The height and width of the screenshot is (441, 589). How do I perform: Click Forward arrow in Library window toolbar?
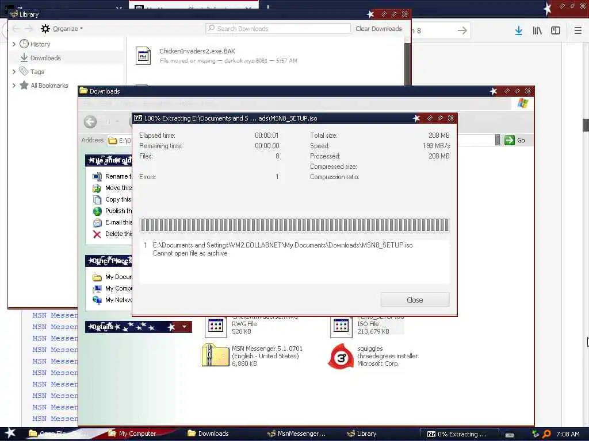[29, 29]
